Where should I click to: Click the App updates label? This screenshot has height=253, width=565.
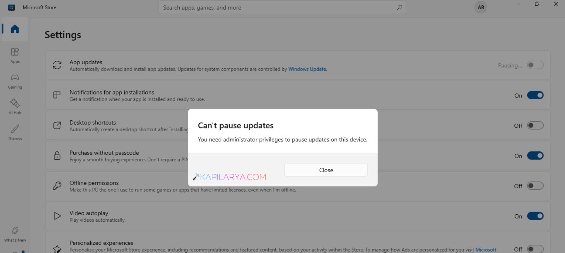(x=86, y=62)
